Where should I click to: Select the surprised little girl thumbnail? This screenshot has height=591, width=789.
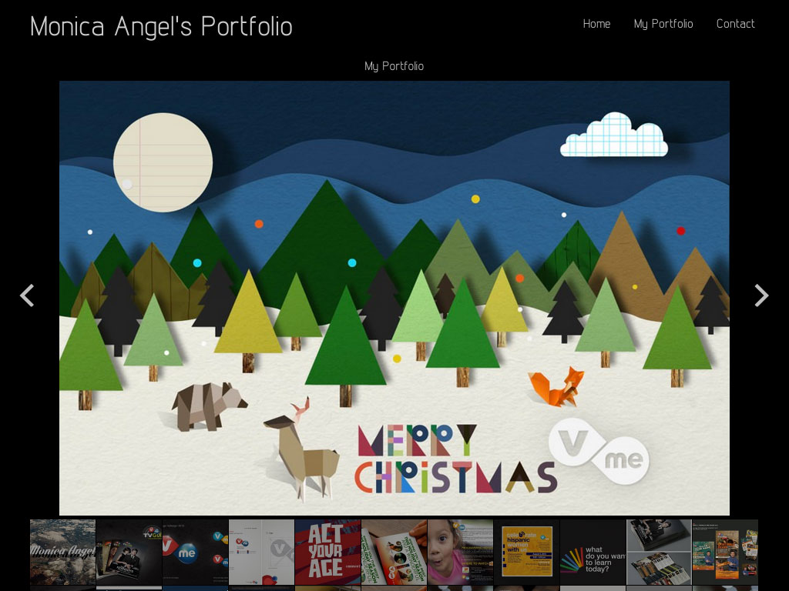tap(461, 552)
